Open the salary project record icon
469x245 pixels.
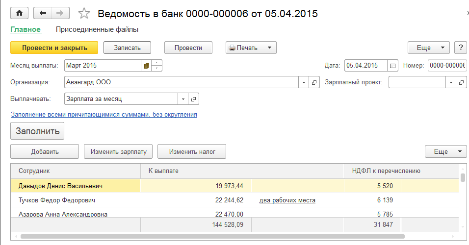coord(462,82)
